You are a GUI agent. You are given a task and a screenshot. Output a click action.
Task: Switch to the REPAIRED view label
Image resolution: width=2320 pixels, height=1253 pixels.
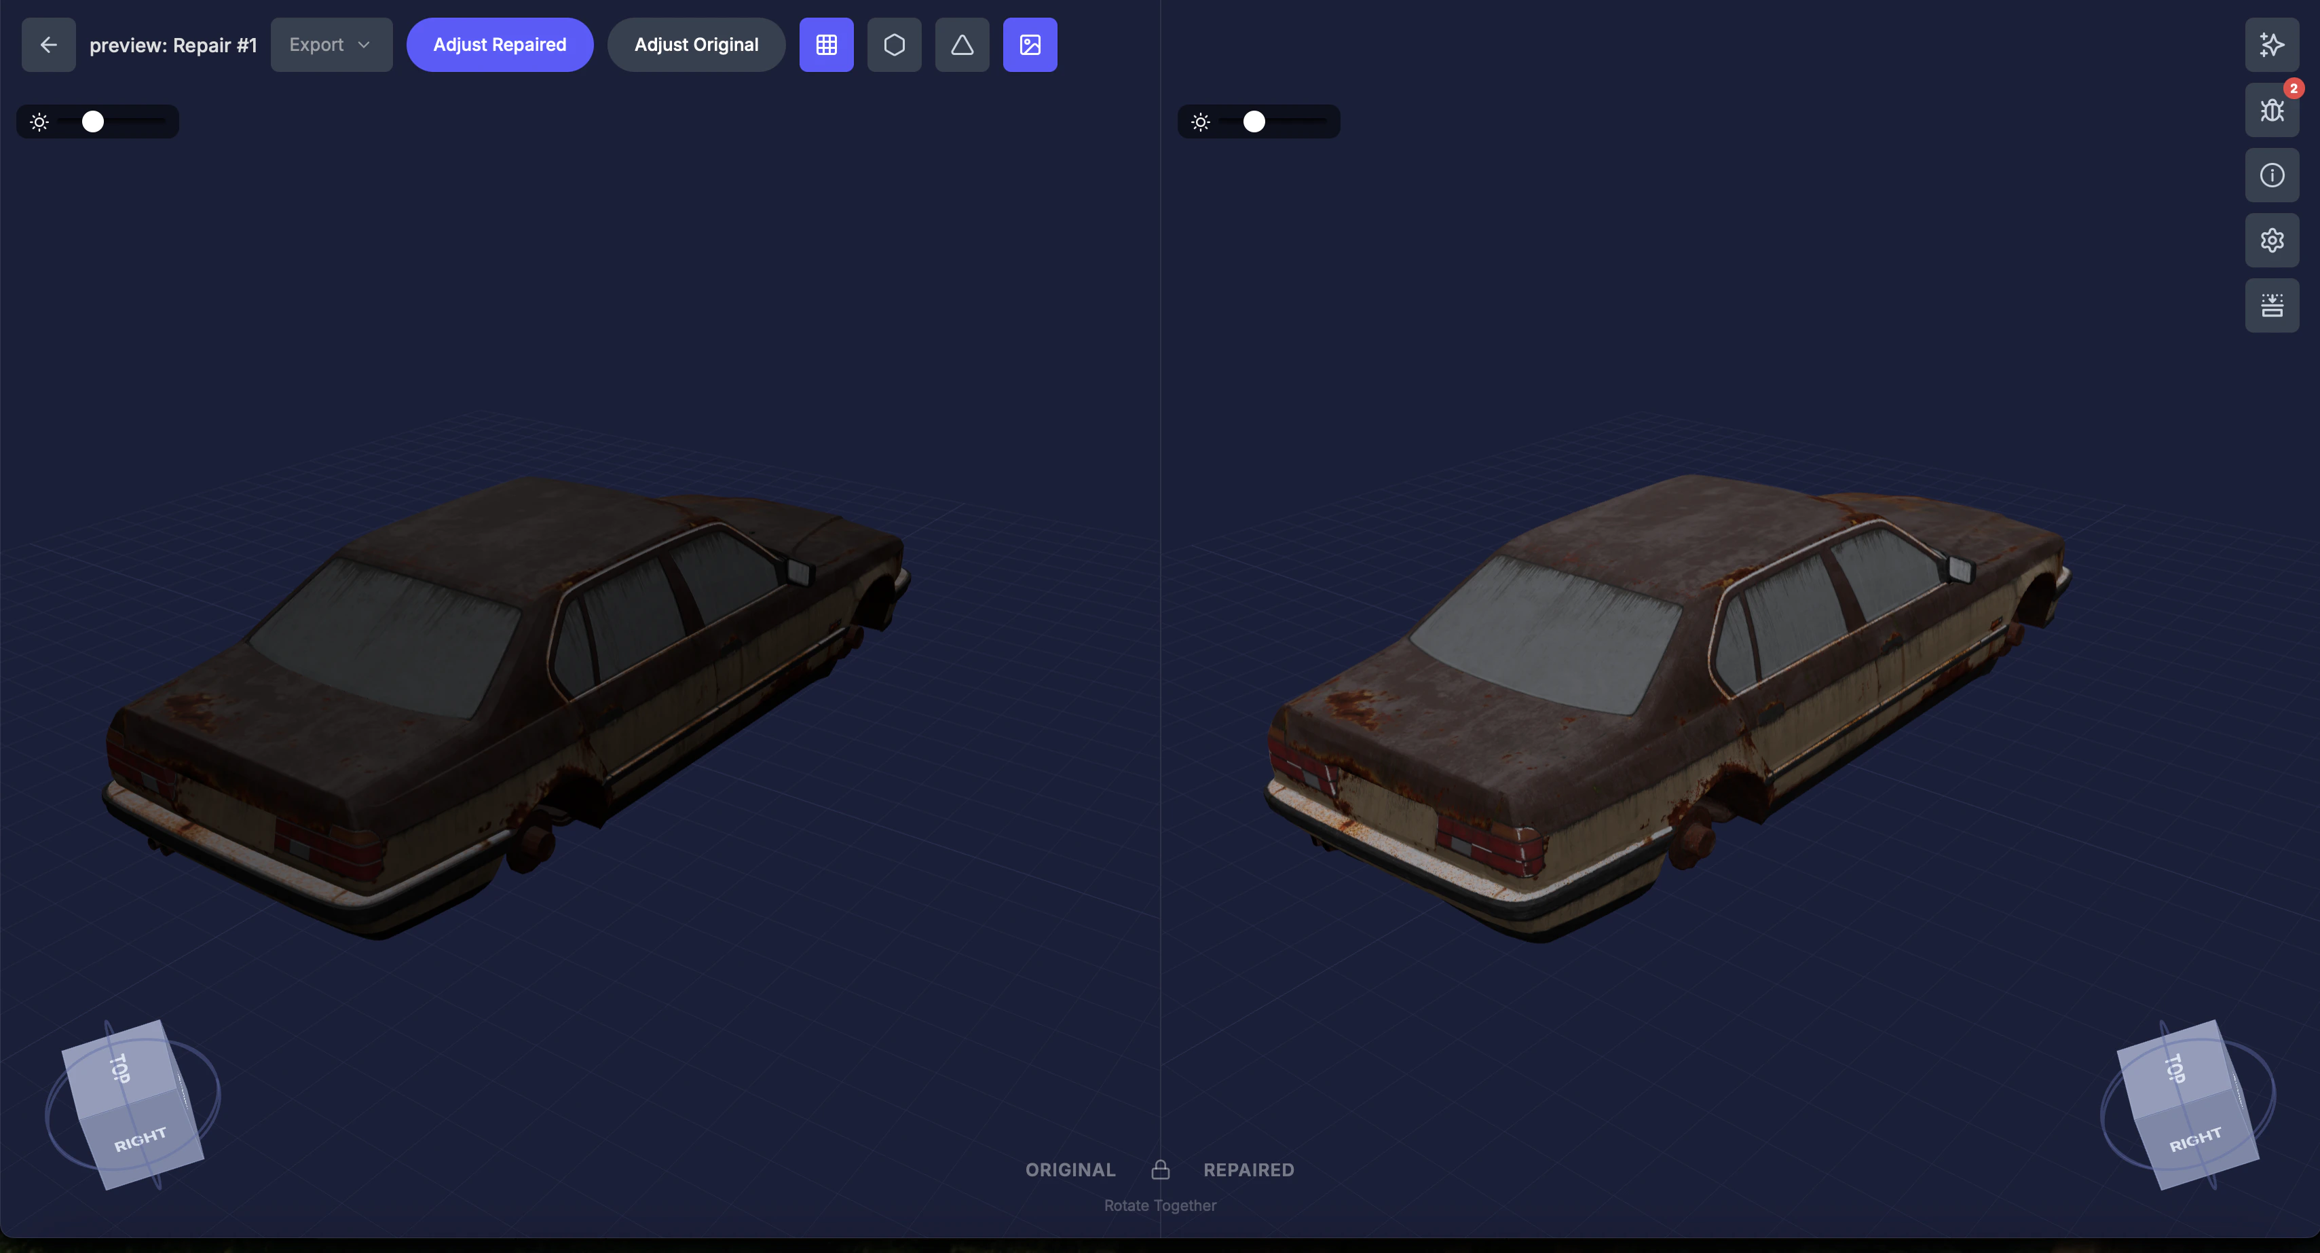click(1249, 1170)
